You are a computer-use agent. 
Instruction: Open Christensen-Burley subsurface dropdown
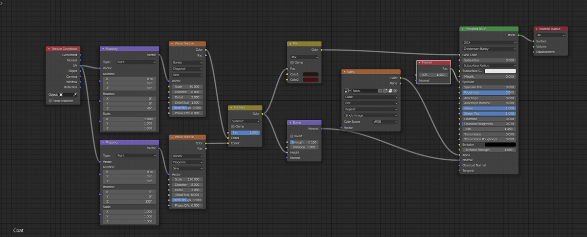(489, 49)
